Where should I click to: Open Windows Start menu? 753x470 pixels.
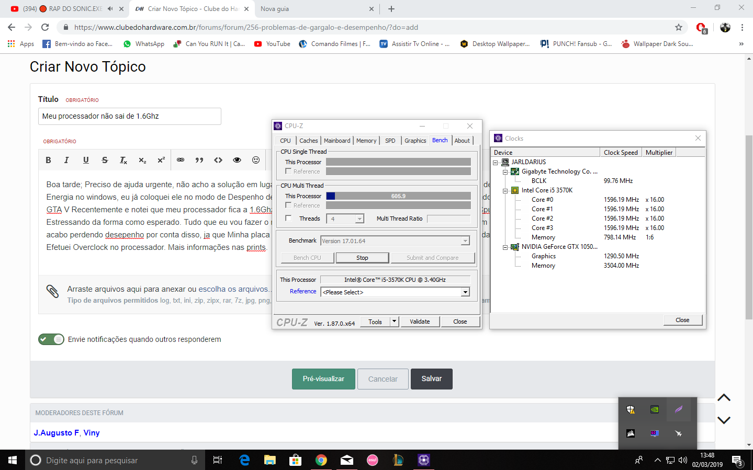tap(13, 460)
